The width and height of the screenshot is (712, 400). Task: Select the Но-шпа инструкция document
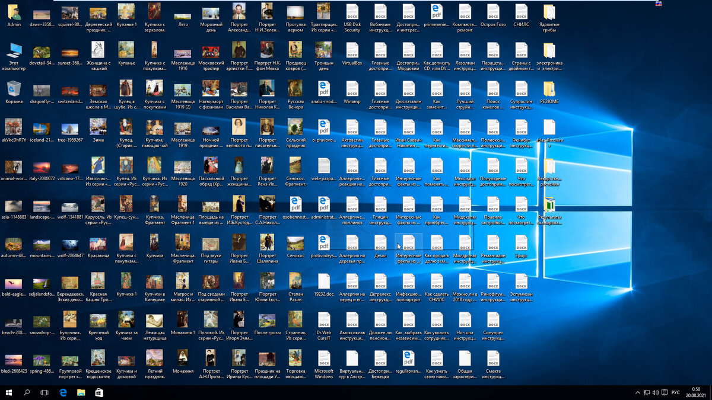[x=465, y=320]
